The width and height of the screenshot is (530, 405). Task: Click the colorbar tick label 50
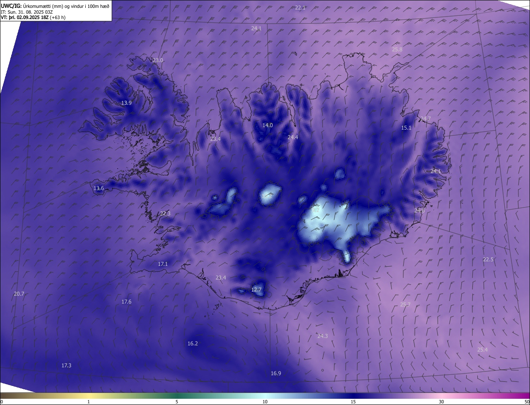point(527,402)
